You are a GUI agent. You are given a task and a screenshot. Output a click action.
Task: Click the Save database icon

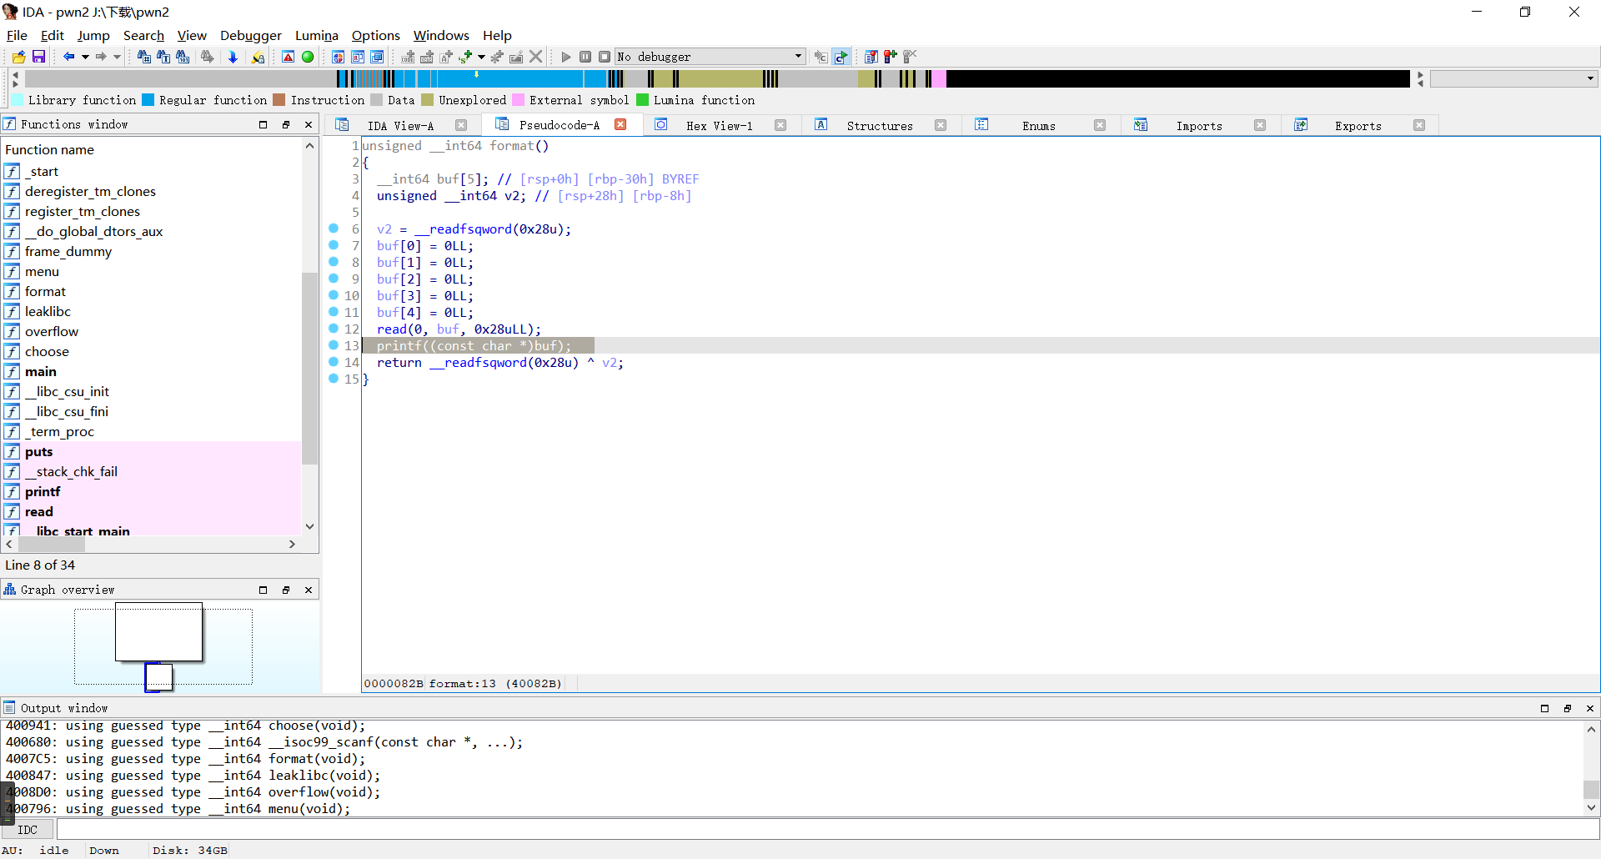click(38, 57)
